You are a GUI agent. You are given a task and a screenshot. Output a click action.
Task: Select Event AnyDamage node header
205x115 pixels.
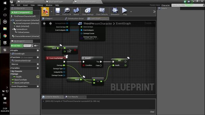pyautogui.click(x=56, y=58)
